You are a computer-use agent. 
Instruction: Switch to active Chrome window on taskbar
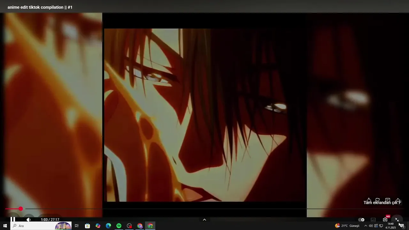[x=150, y=226]
